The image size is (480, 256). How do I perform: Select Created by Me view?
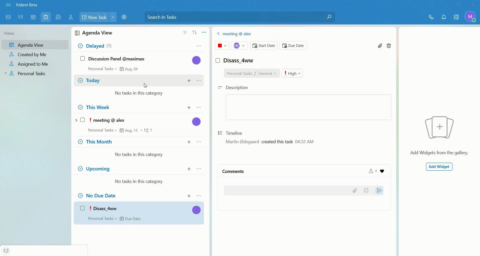tap(32, 55)
